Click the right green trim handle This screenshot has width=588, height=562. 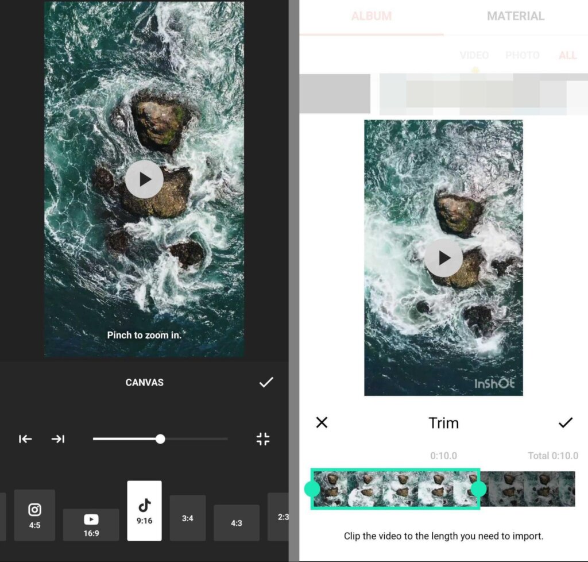coord(479,488)
